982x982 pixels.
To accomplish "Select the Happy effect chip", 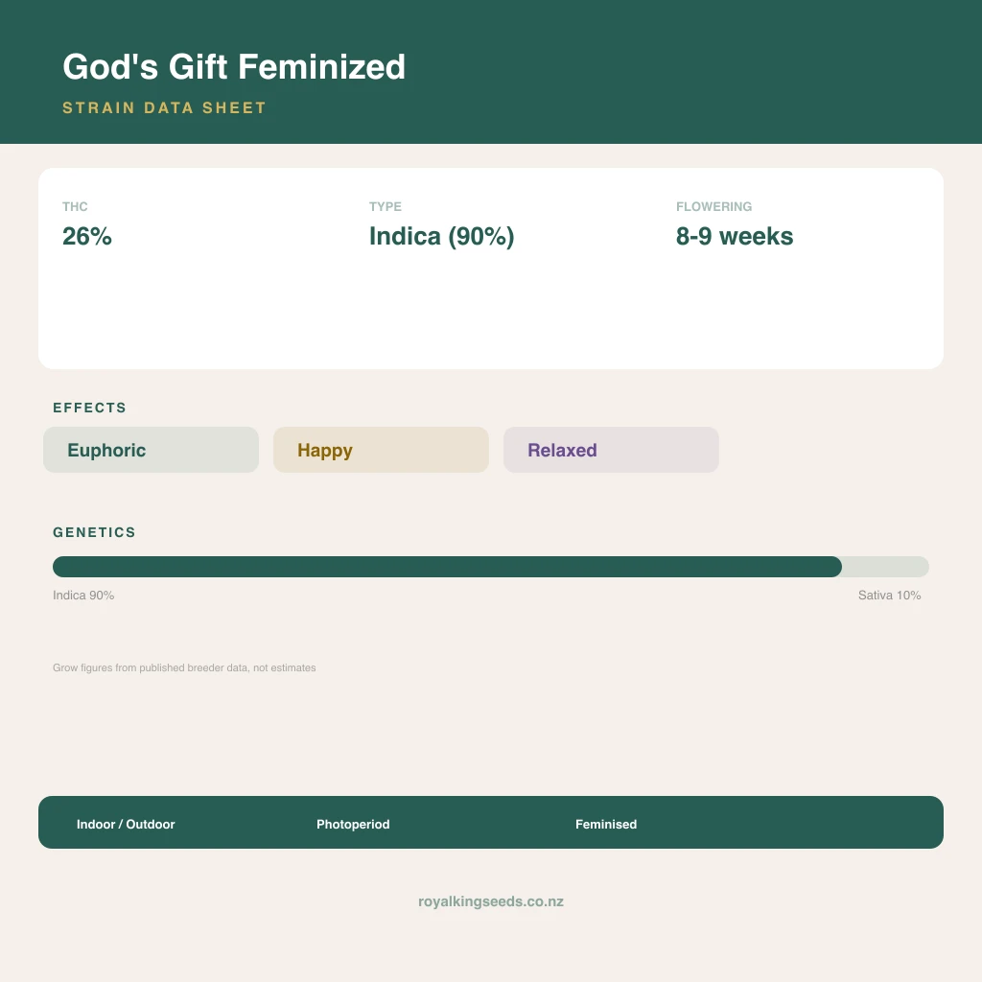I will [x=381, y=450].
